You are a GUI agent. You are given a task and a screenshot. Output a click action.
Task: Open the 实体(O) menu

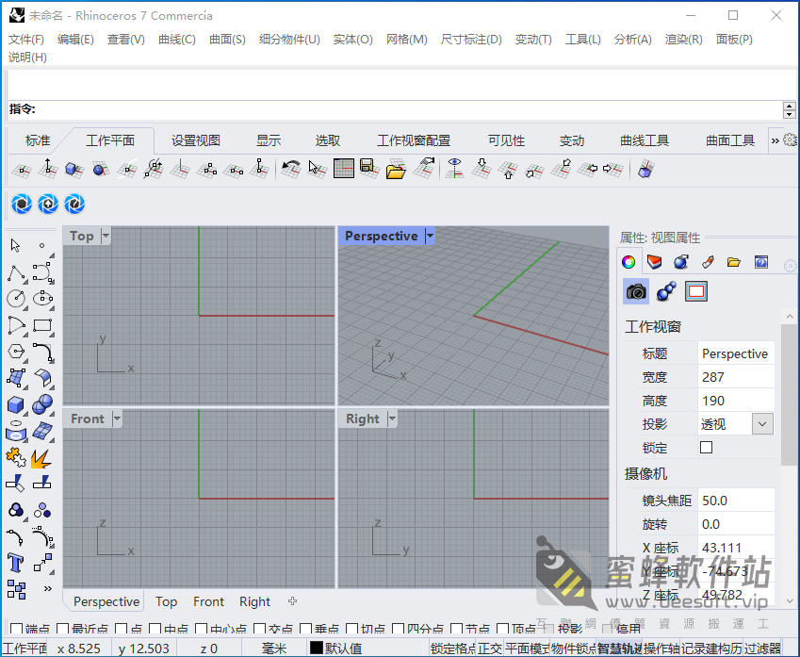pos(353,40)
